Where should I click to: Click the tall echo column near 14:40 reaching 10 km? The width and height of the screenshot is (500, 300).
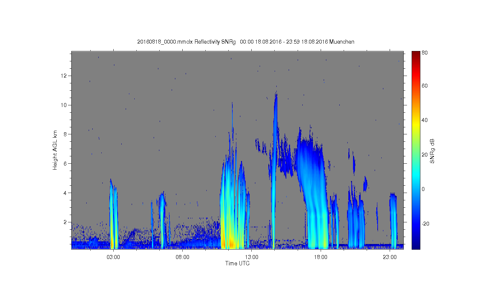[274, 170]
